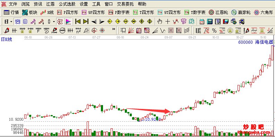
Task: Open the P数字表 tool
Action: (x=119, y=12)
